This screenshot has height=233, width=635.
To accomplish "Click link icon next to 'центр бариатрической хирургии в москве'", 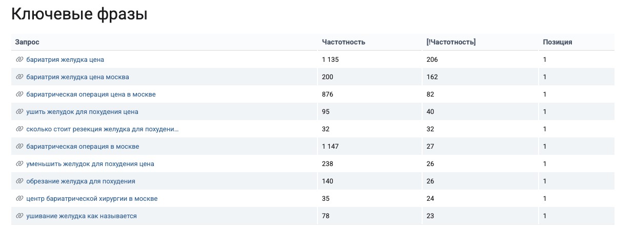I will point(19,199).
